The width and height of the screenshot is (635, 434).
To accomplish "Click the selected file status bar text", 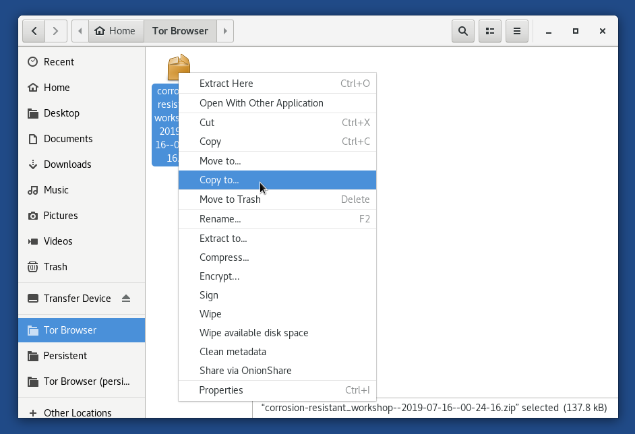I will click(434, 408).
